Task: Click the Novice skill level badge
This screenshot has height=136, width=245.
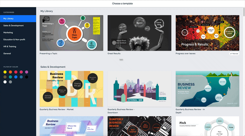Action: [234, 53]
